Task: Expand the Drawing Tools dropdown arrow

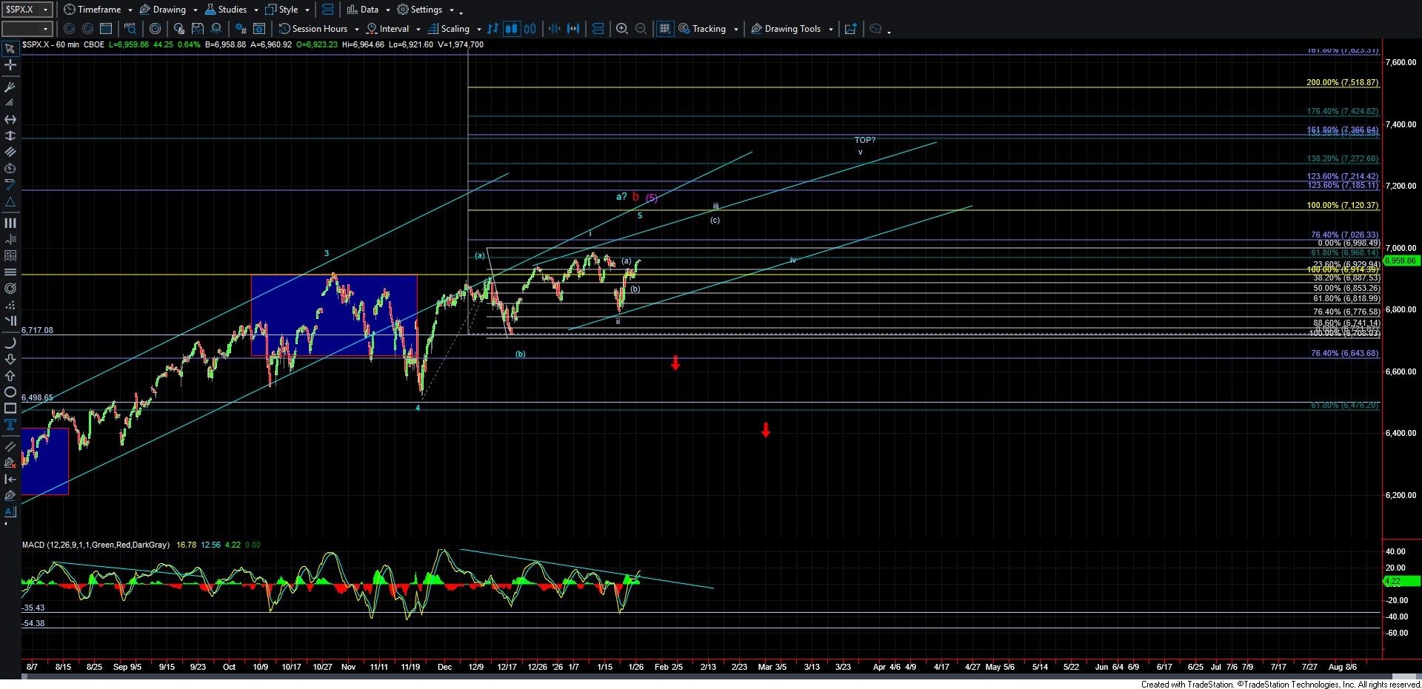Action: click(830, 30)
